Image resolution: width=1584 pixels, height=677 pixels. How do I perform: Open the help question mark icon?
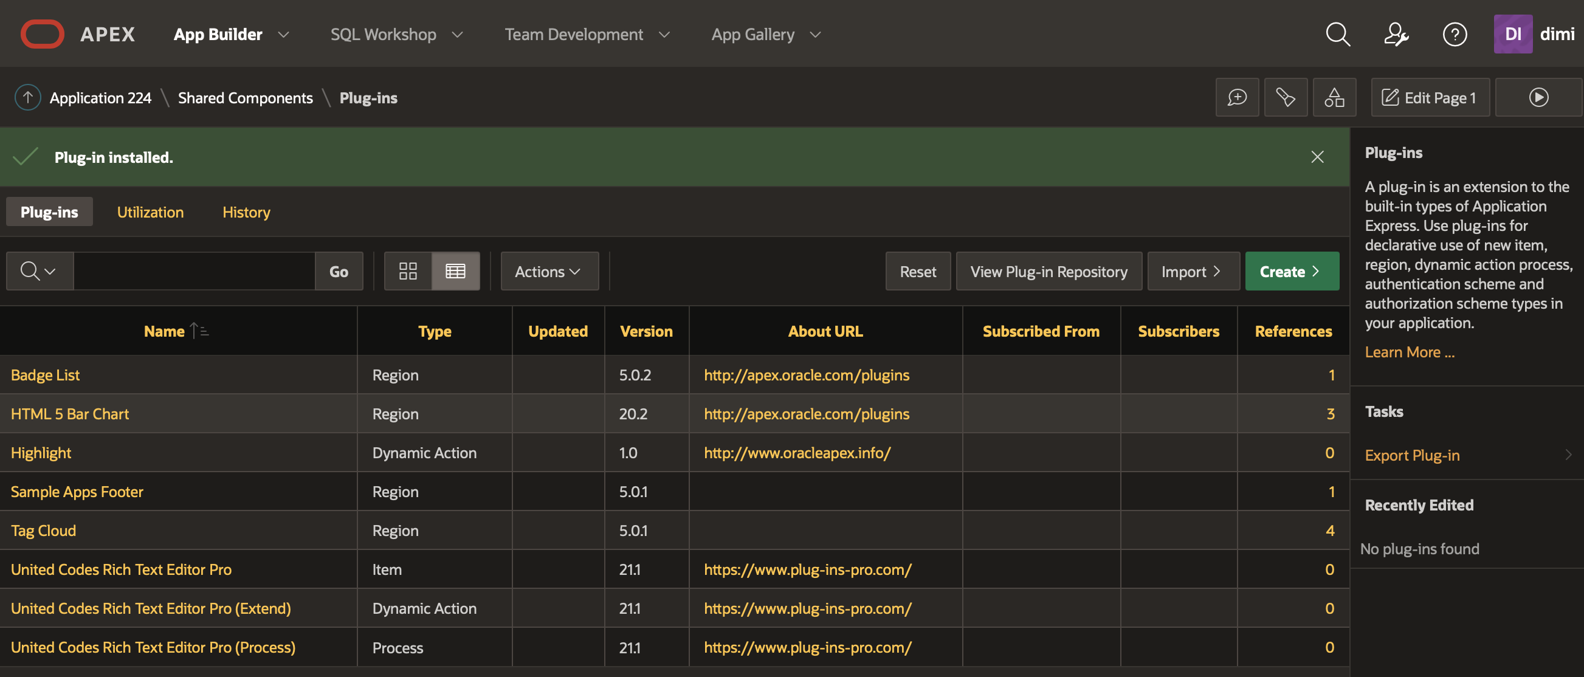tap(1455, 35)
